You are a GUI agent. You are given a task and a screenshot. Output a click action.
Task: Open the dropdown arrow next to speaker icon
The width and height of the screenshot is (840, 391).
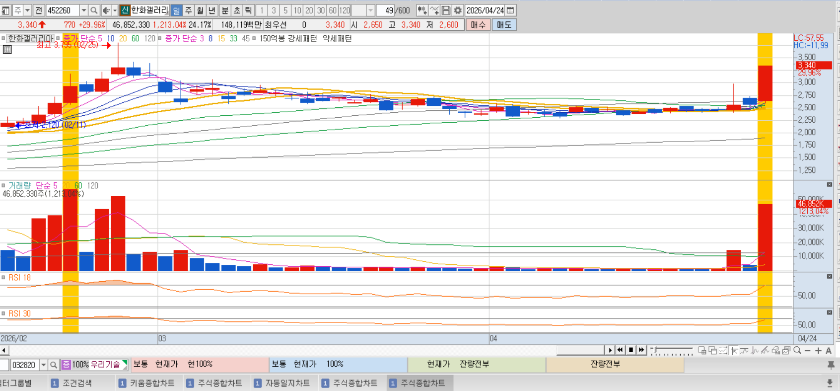point(115,10)
